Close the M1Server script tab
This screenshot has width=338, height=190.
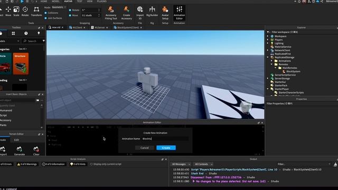point(107,27)
